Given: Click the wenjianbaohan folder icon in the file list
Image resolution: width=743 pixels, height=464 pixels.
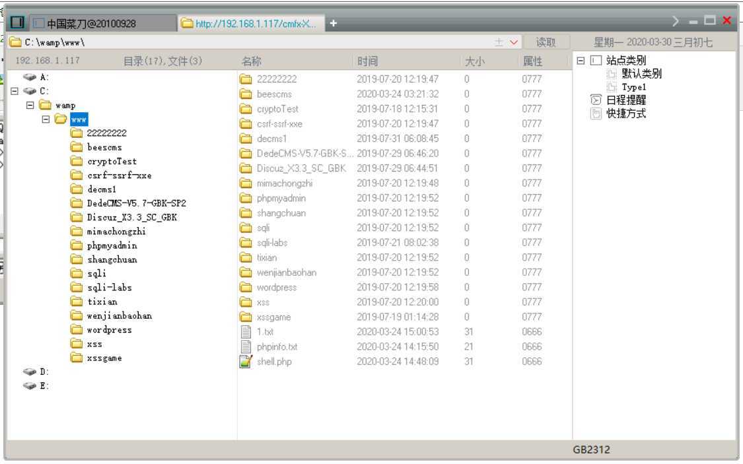Looking at the screenshot, I should [246, 272].
